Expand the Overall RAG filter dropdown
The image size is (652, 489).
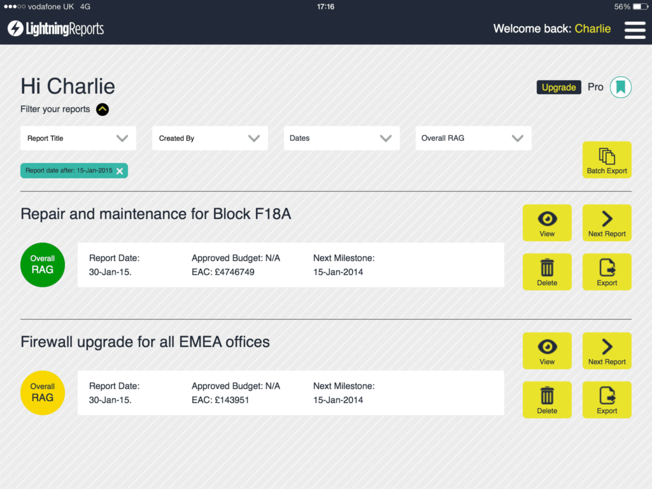pos(473,138)
